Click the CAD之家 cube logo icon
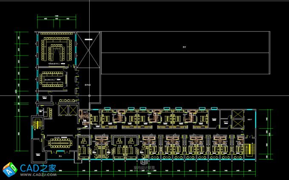 tap(9, 169)
